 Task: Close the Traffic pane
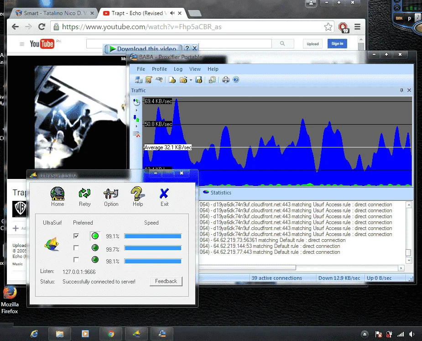409,90
